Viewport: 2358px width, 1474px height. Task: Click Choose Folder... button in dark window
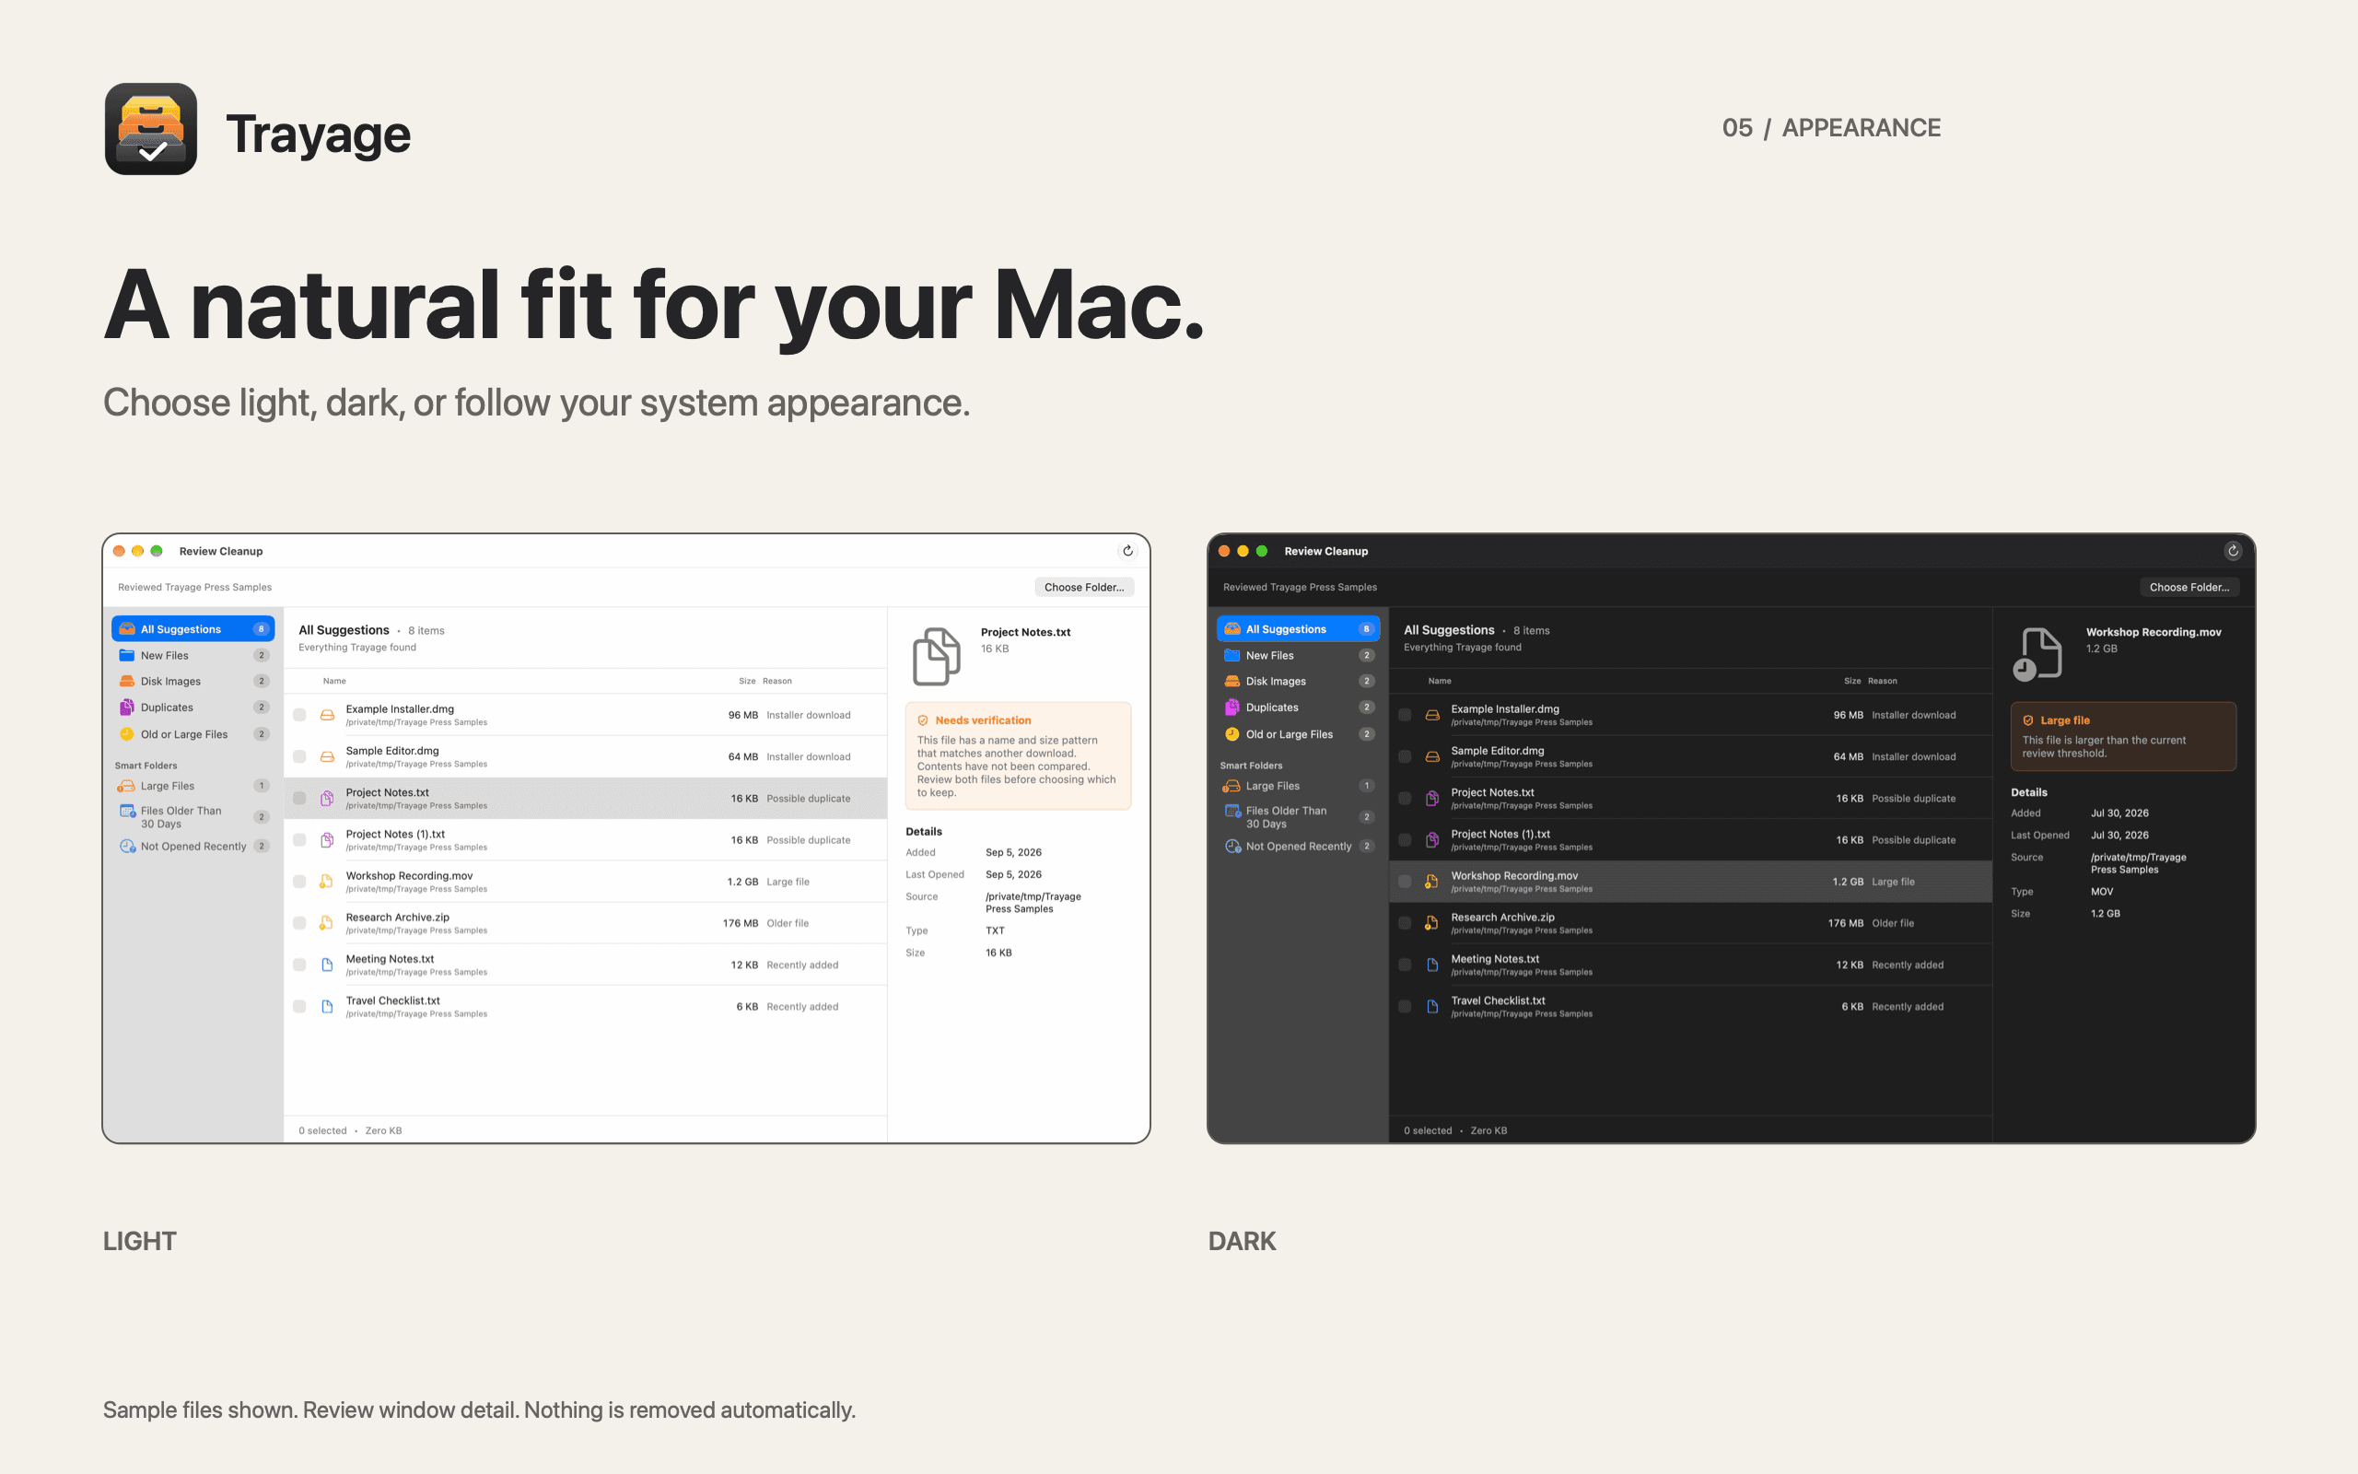pos(2189,587)
